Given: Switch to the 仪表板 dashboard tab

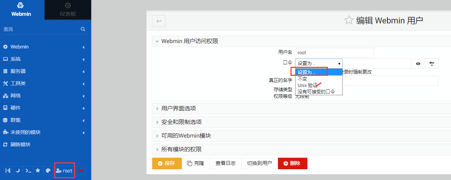Looking at the screenshot, I should [x=68, y=10].
